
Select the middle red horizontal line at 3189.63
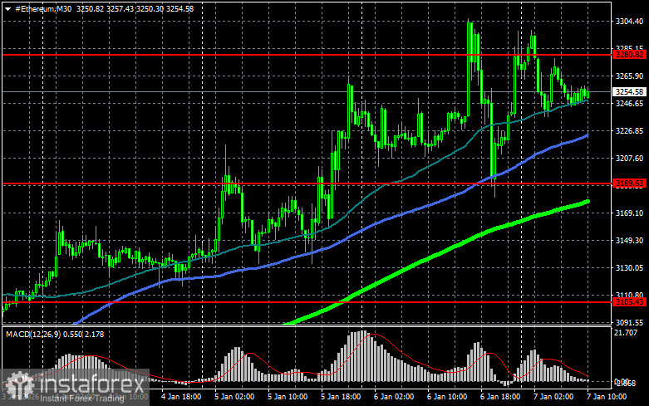[307, 183]
